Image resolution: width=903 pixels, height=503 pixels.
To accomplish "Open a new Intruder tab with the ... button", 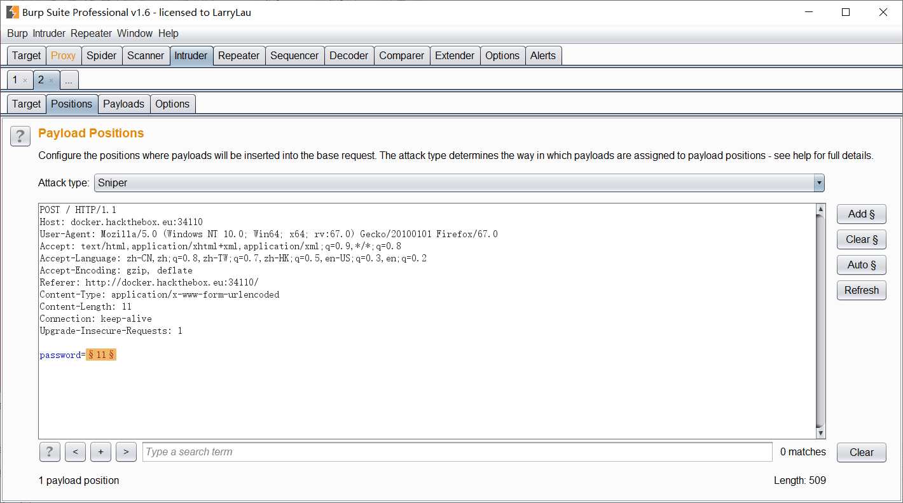I will click(69, 80).
